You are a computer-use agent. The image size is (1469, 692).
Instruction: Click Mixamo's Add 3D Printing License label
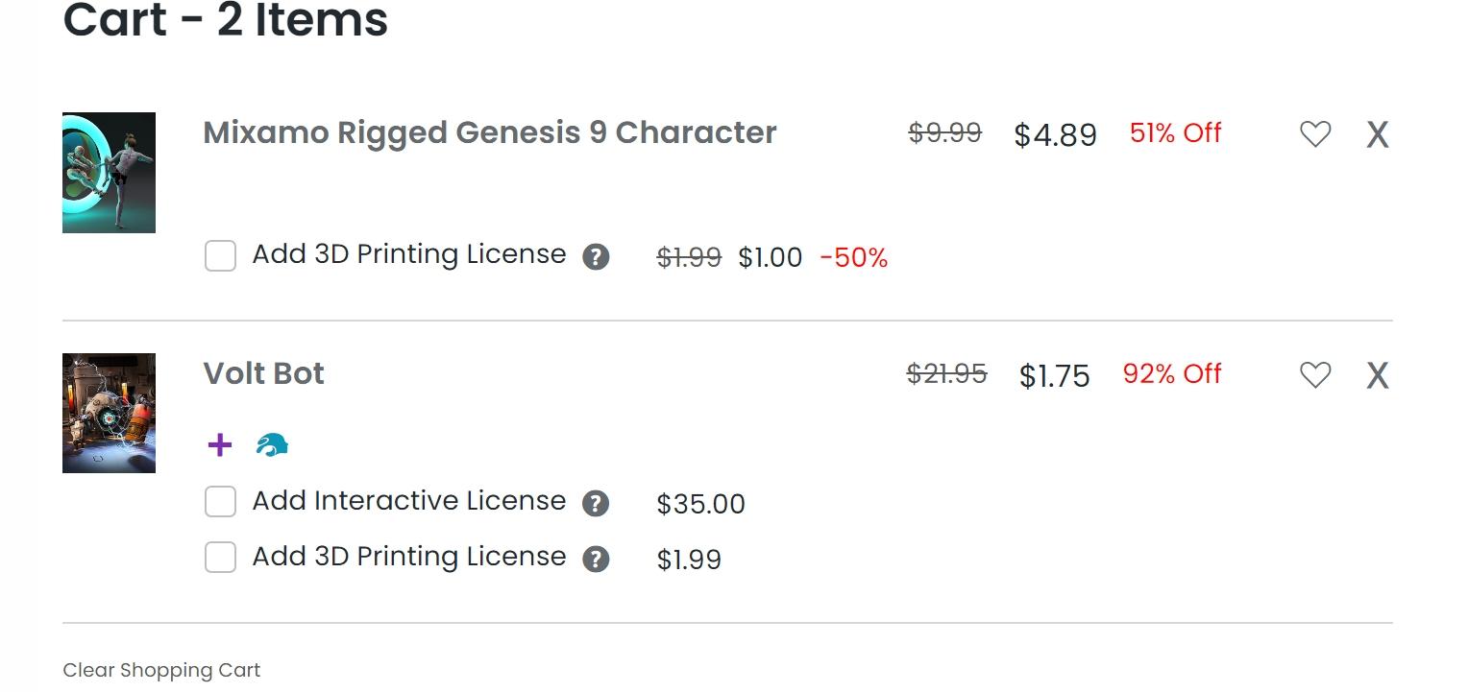pyautogui.click(x=408, y=254)
